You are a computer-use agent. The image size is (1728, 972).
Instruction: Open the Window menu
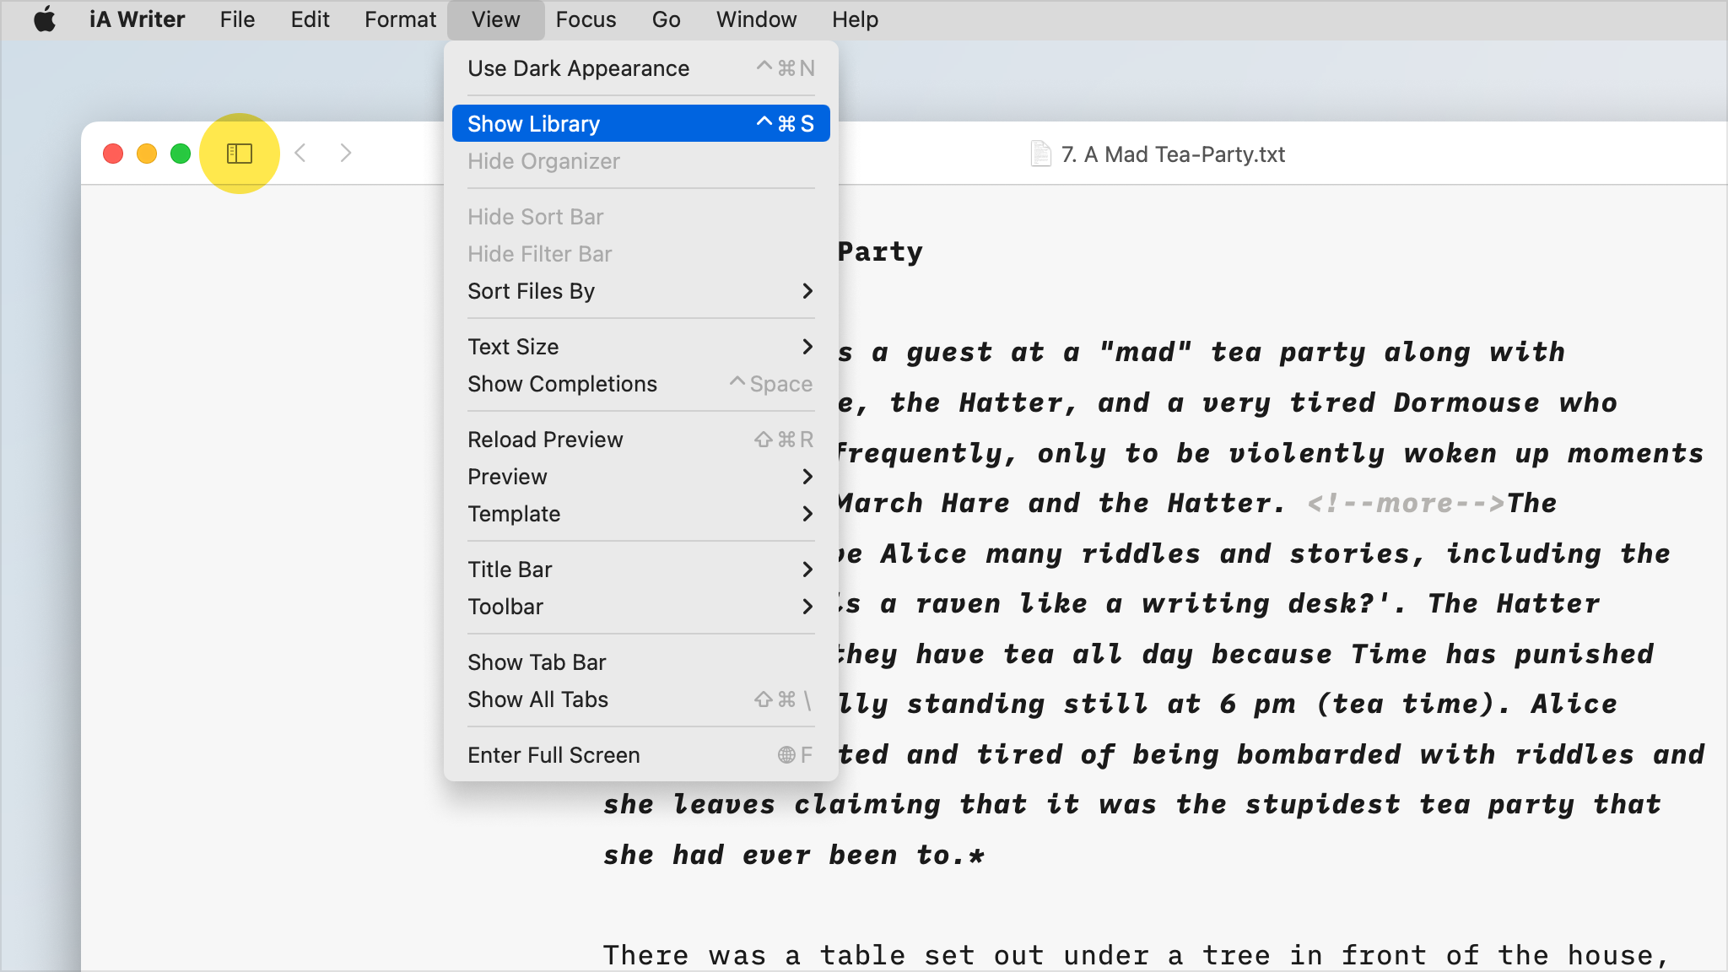pos(756,19)
